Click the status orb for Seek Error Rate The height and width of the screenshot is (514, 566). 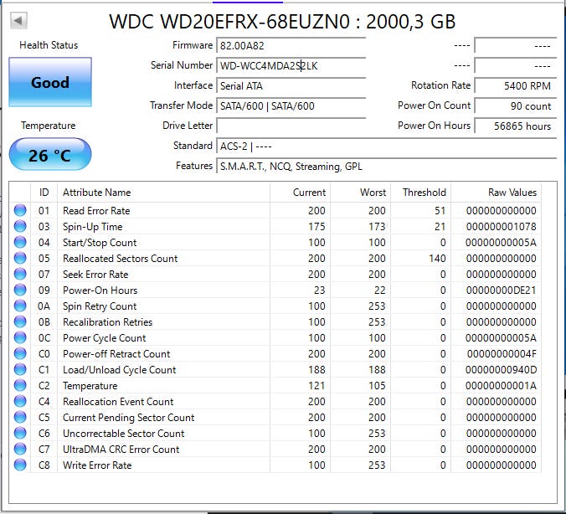tap(20, 274)
